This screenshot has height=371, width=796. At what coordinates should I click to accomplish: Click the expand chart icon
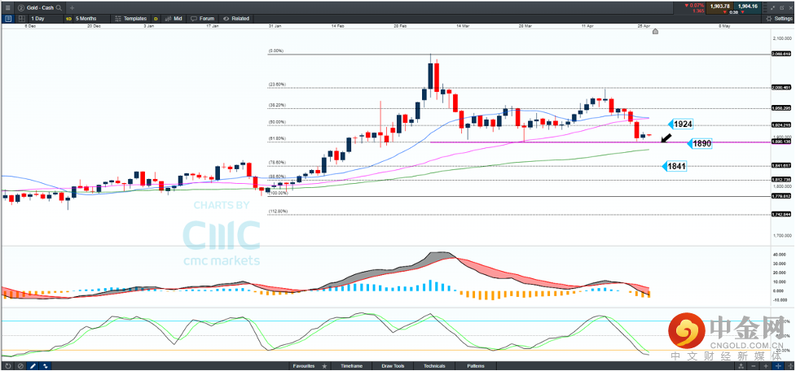tap(772, 7)
